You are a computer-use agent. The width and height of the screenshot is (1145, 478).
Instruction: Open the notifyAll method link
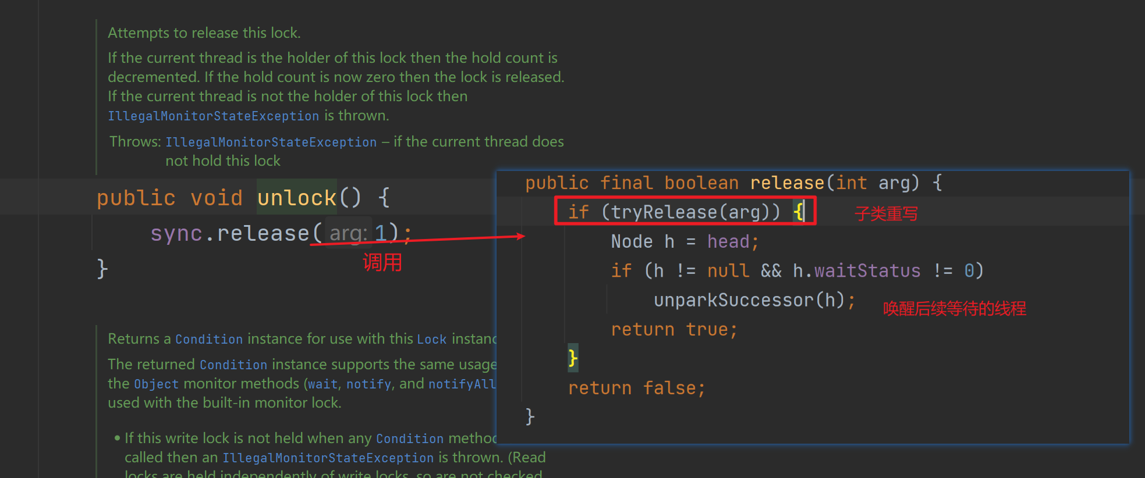click(x=462, y=384)
